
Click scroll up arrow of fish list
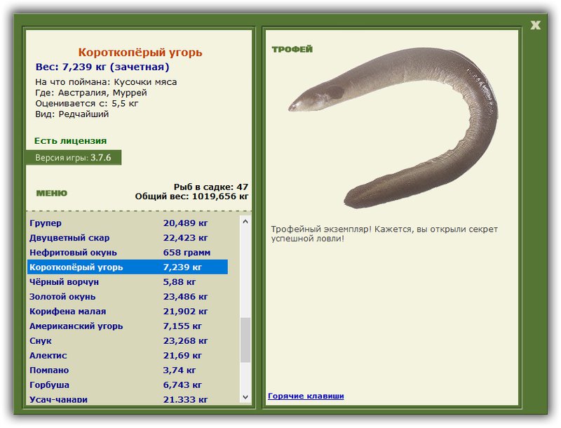pyautogui.click(x=245, y=222)
